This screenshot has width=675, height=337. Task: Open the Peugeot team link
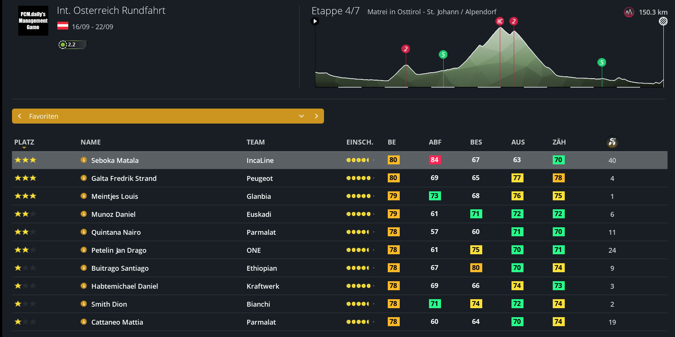pos(259,178)
